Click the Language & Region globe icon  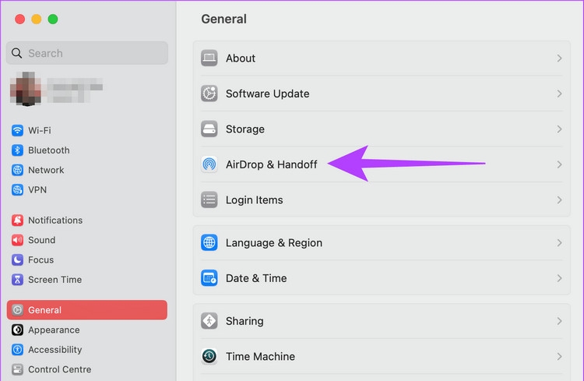coord(209,243)
